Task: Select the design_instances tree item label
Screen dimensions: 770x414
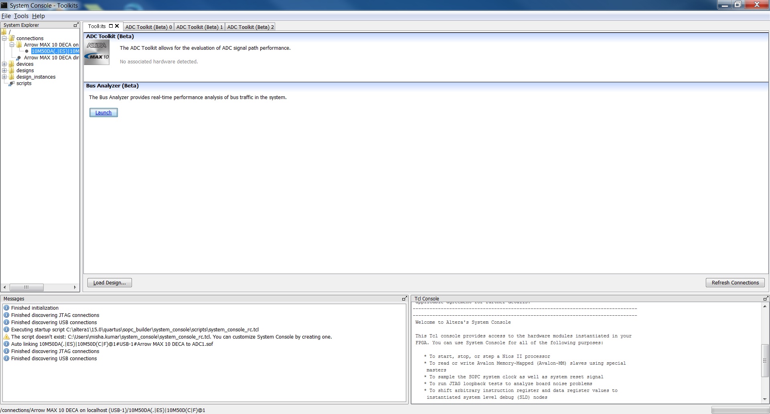Action: coord(36,77)
